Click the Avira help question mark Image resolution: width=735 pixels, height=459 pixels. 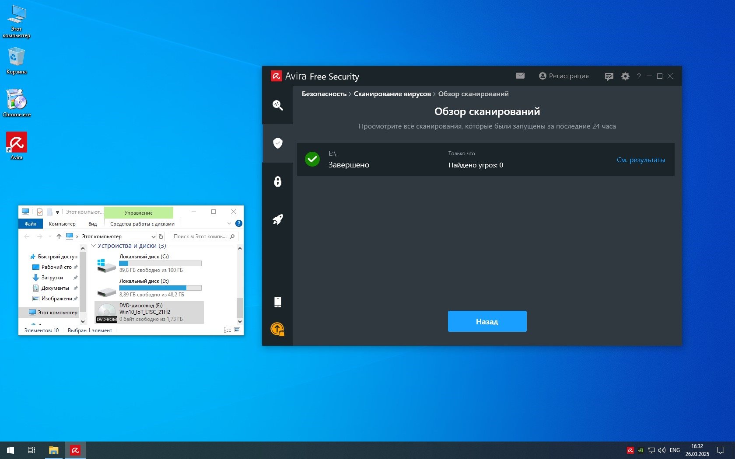pos(639,76)
